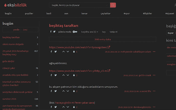Tweet demisvegitmistin's entry

tap(56, 107)
